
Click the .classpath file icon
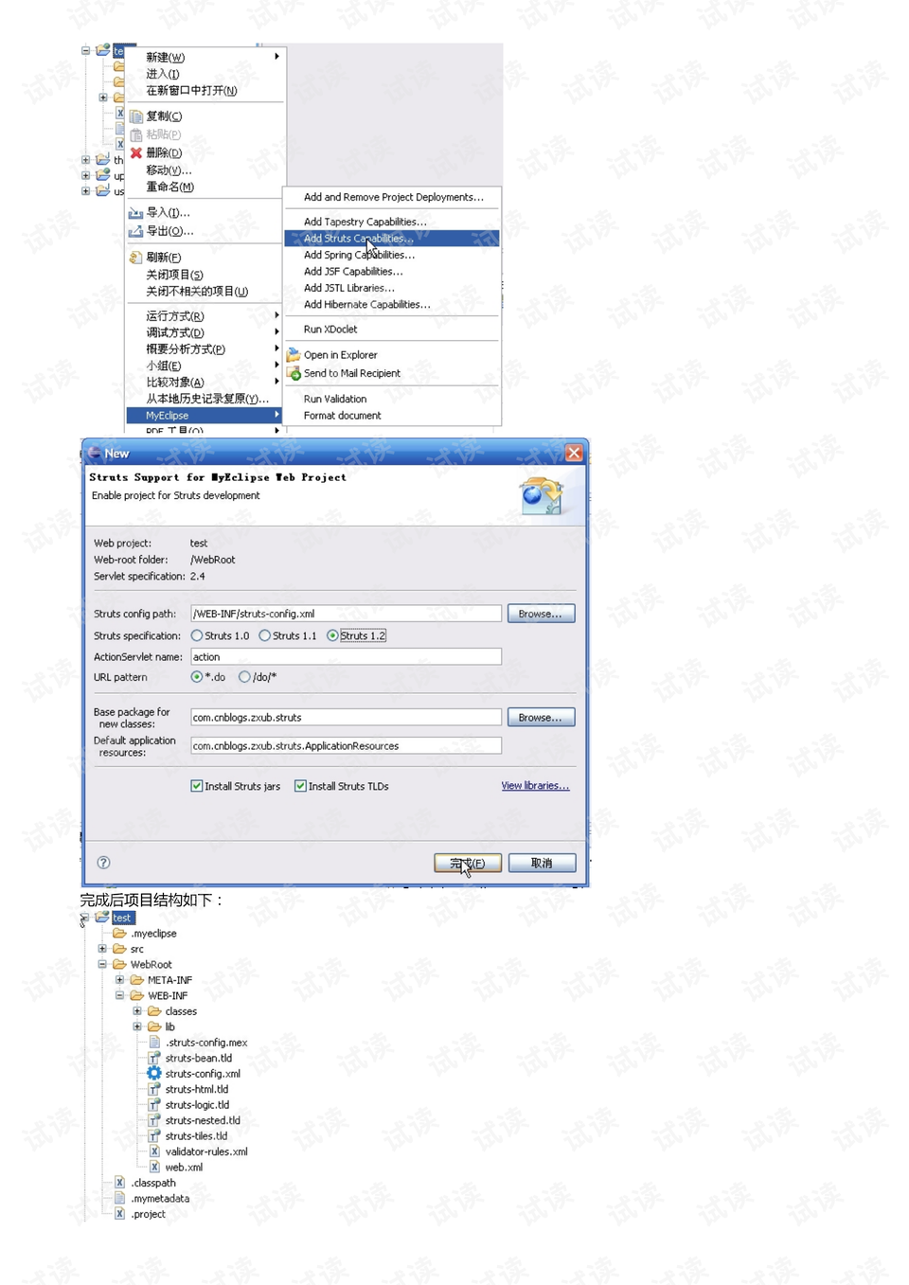tap(119, 1183)
